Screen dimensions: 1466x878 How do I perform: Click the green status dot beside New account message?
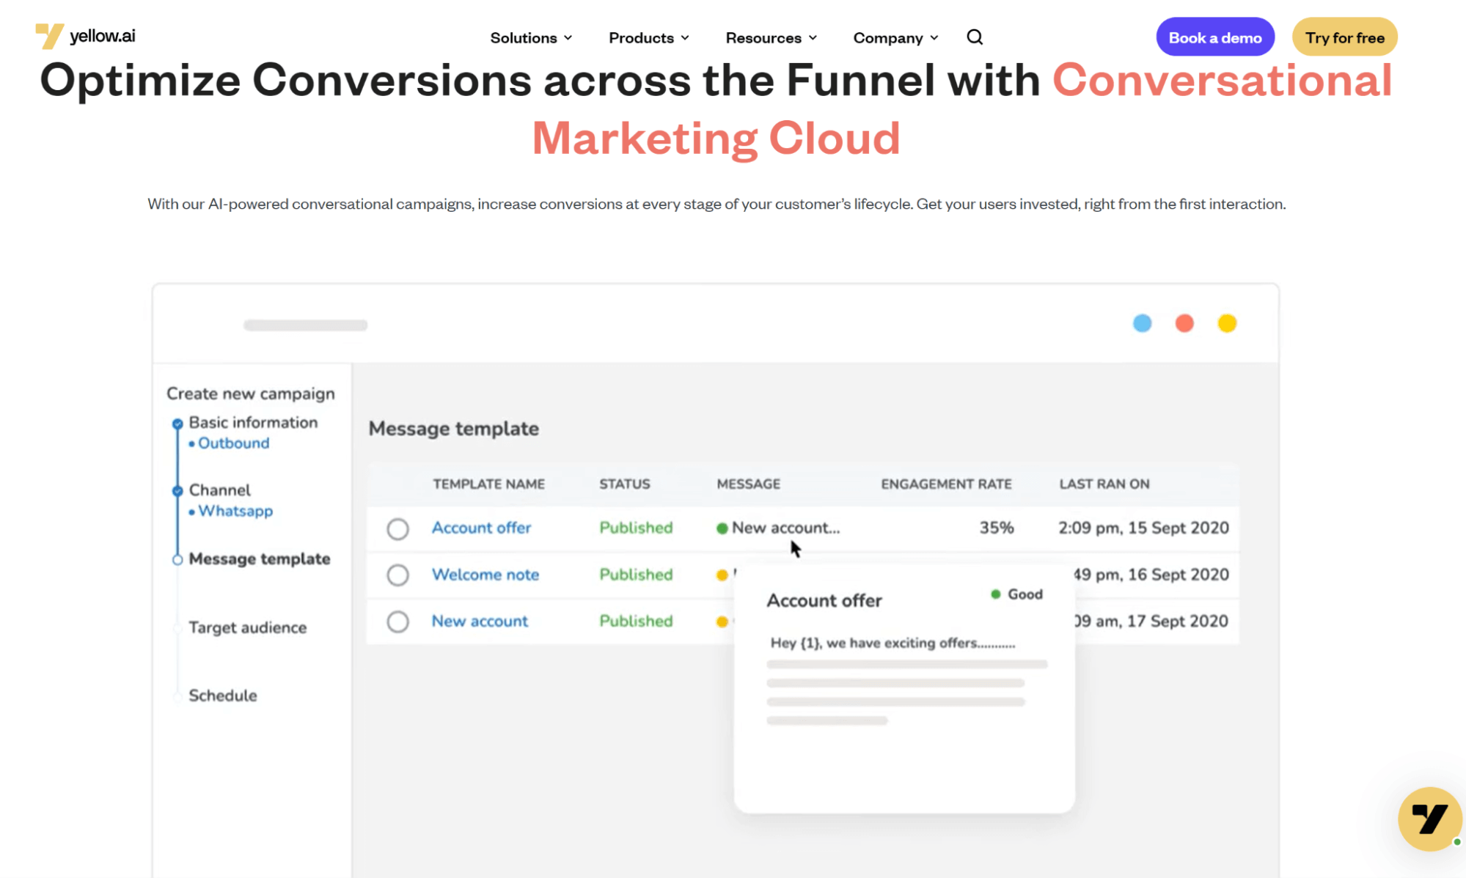pyautogui.click(x=722, y=528)
